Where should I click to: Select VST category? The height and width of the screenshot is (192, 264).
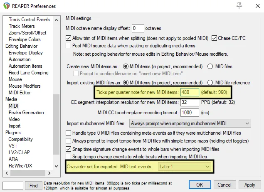[13, 146]
